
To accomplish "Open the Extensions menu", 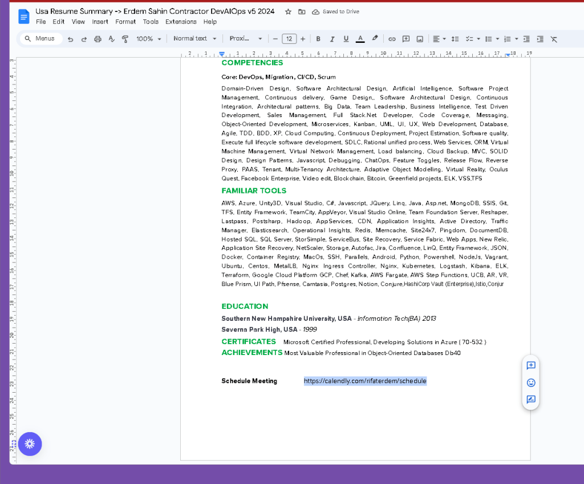I will pyautogui.click(x=181, y=22).
